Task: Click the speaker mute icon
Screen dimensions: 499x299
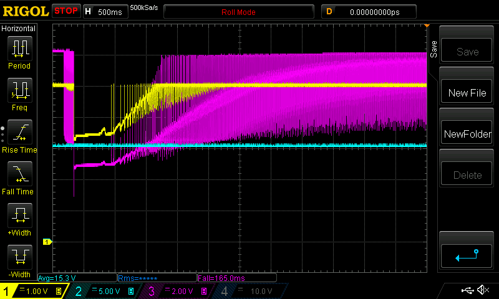Action: coord(482,290)
